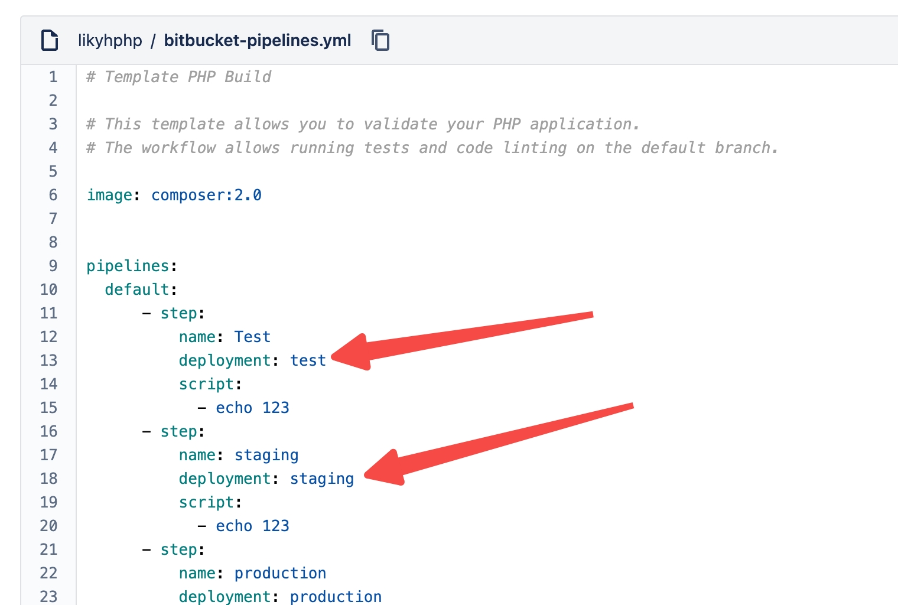Click the 'default' key under pipelines

[137, 290]
